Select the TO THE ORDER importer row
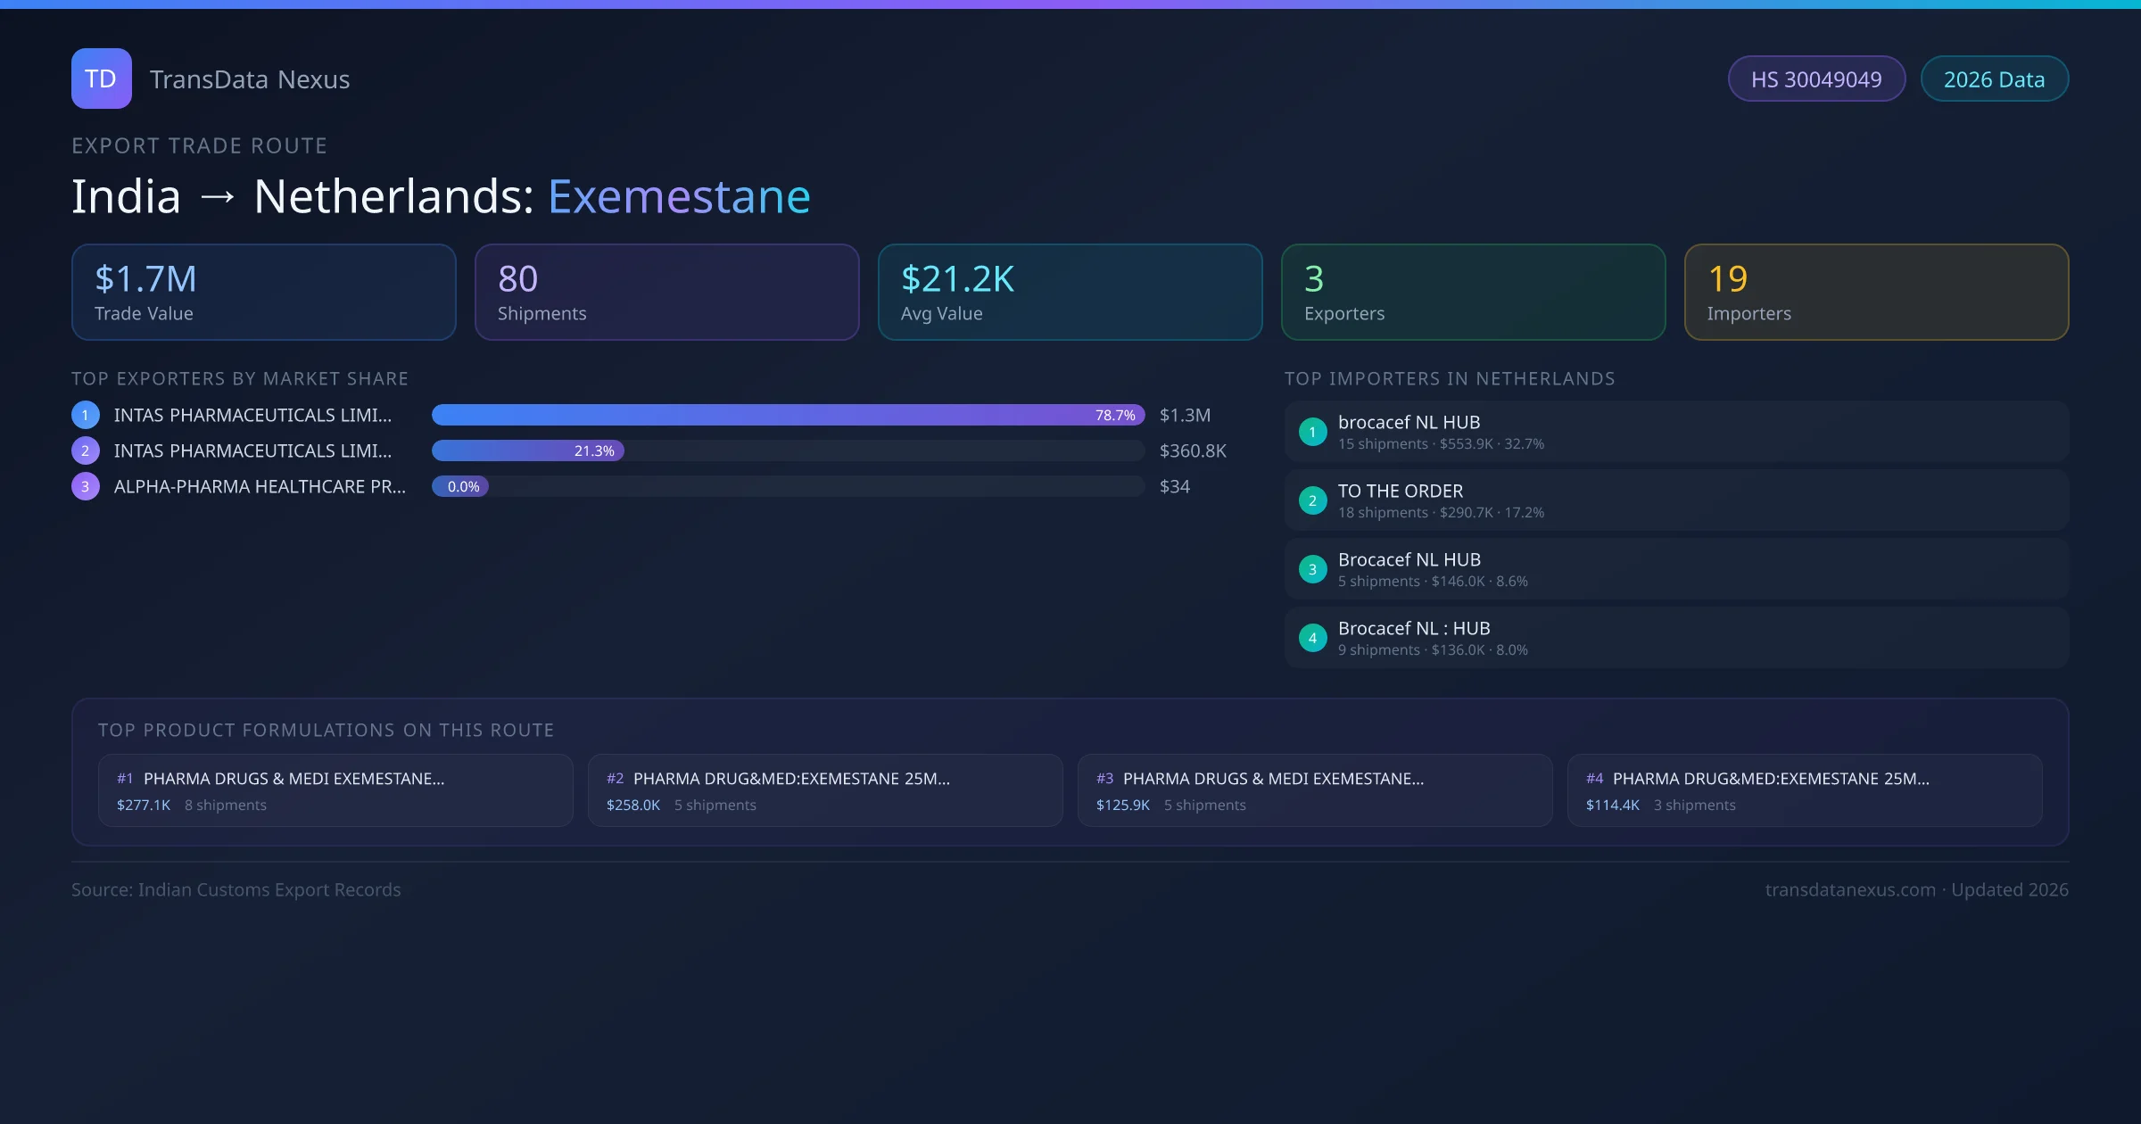 (x=1675, y=500)
